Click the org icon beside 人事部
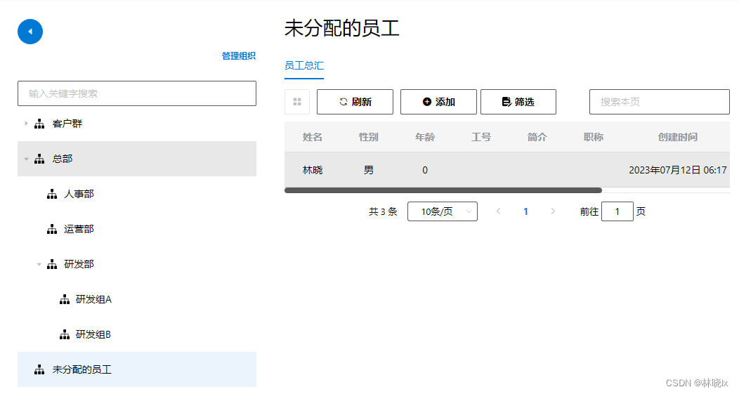This screenshot has width=739, height=394. (x=51, y=194)
